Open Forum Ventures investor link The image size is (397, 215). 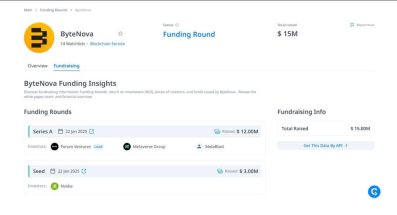pos(75,146)
